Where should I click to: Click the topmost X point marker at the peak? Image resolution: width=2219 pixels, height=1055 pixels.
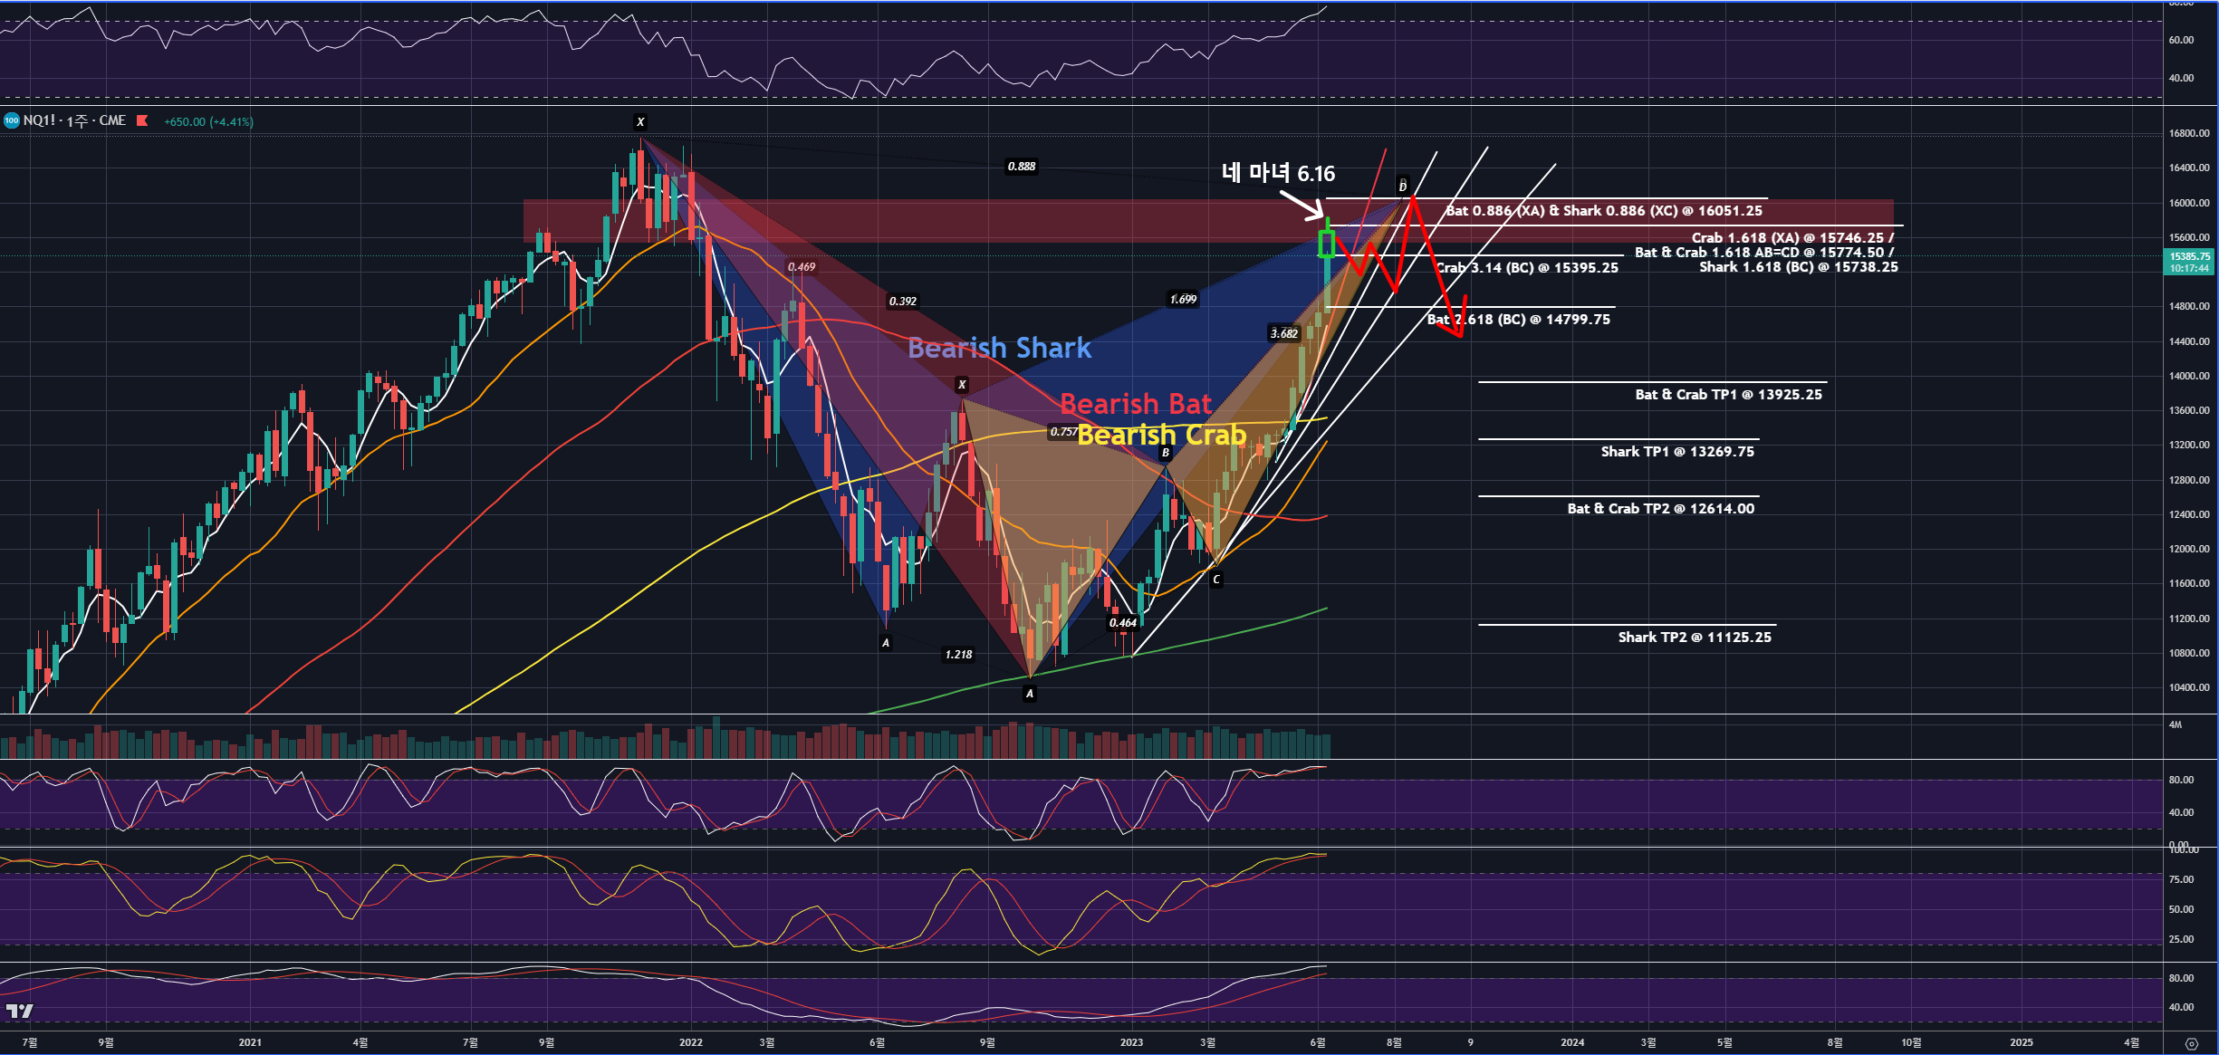coord(640,122)
